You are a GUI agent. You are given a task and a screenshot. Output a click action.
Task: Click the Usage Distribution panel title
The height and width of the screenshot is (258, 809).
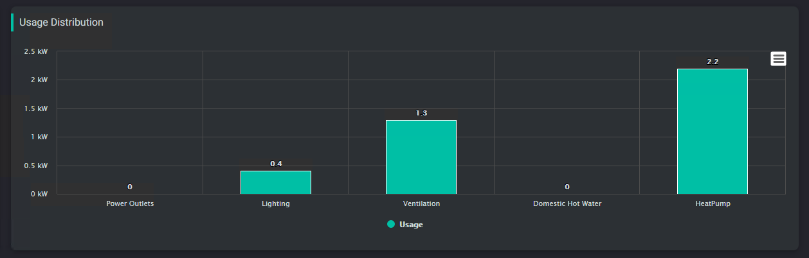(61, 22)
